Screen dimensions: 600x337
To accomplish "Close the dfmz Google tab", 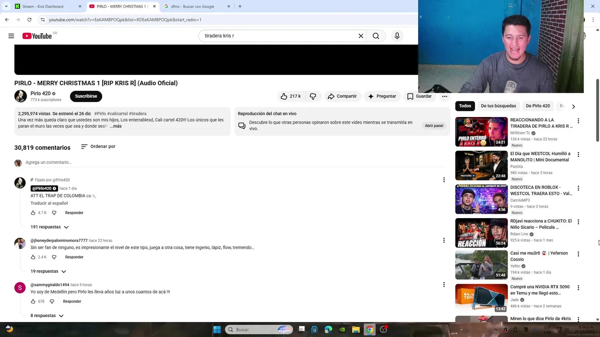I will point(229,7).
